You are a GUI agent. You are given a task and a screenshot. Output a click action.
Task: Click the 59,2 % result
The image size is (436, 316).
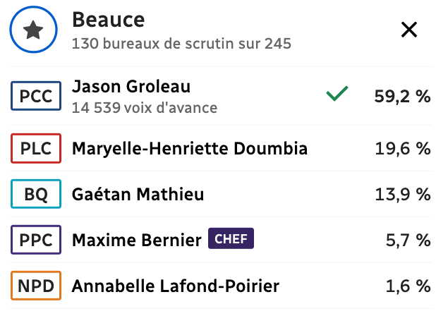tap(402, 96)
